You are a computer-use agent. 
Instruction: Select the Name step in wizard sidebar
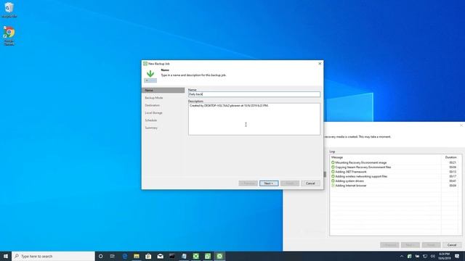tap(163, 90)
